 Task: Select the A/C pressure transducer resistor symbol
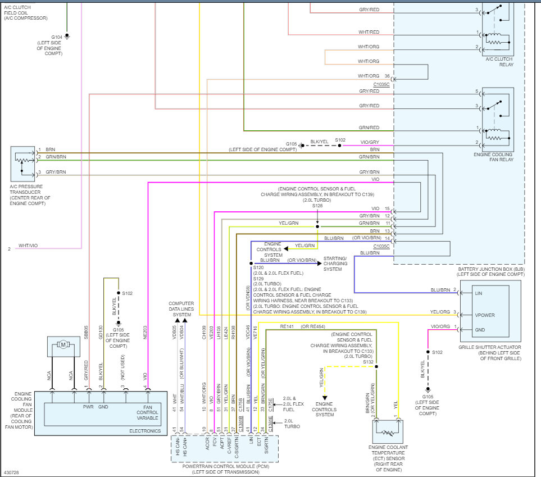coord(22,160)
